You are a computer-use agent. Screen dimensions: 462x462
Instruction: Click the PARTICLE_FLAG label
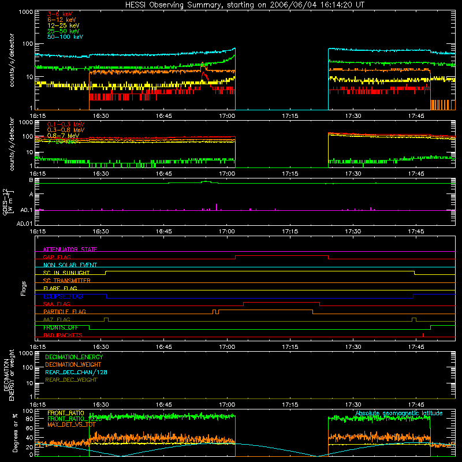pyautogui.click(x=65, y=311)
